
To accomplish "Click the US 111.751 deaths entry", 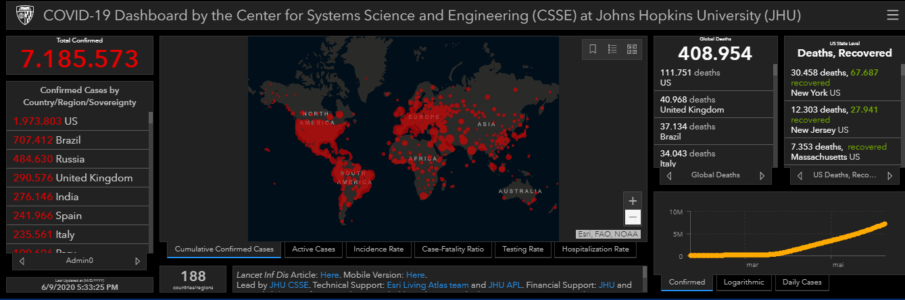I will click(714, 78).
